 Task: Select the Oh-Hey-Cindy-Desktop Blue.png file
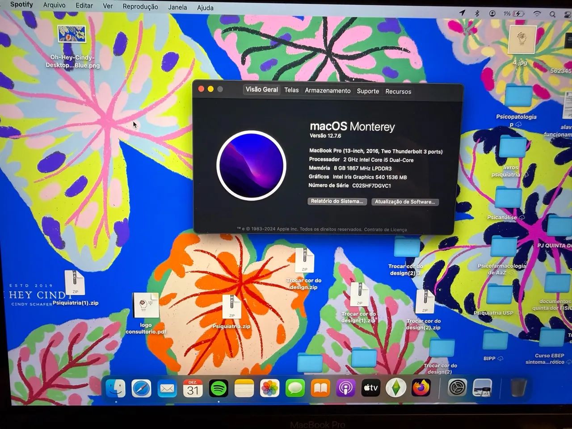(x=72, y=34)
